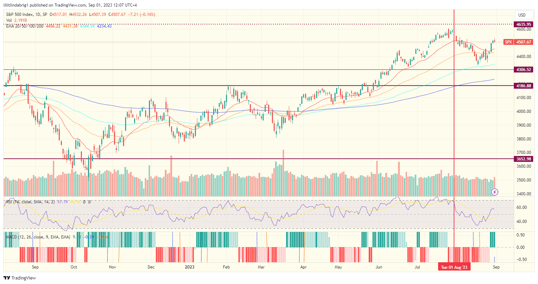Click the SPX symbol flag on the price scale
Viewport: 538px width, 284px height.
click(x=508, y=41)
